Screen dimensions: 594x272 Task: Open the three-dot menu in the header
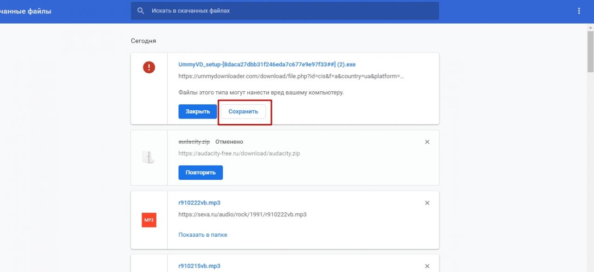[579, 11]
